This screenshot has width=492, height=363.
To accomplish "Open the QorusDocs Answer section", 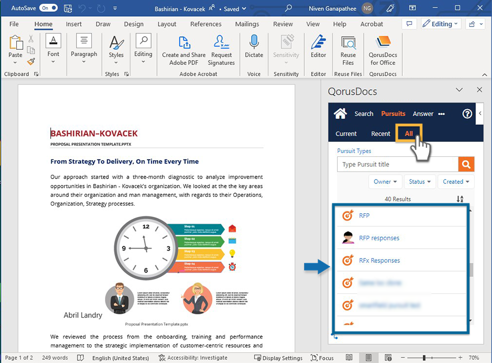I will click(x=423, y=114).
